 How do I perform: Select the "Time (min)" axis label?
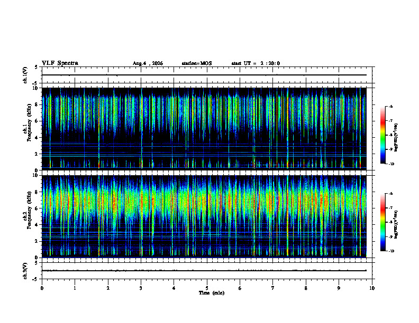pos(212,293)
